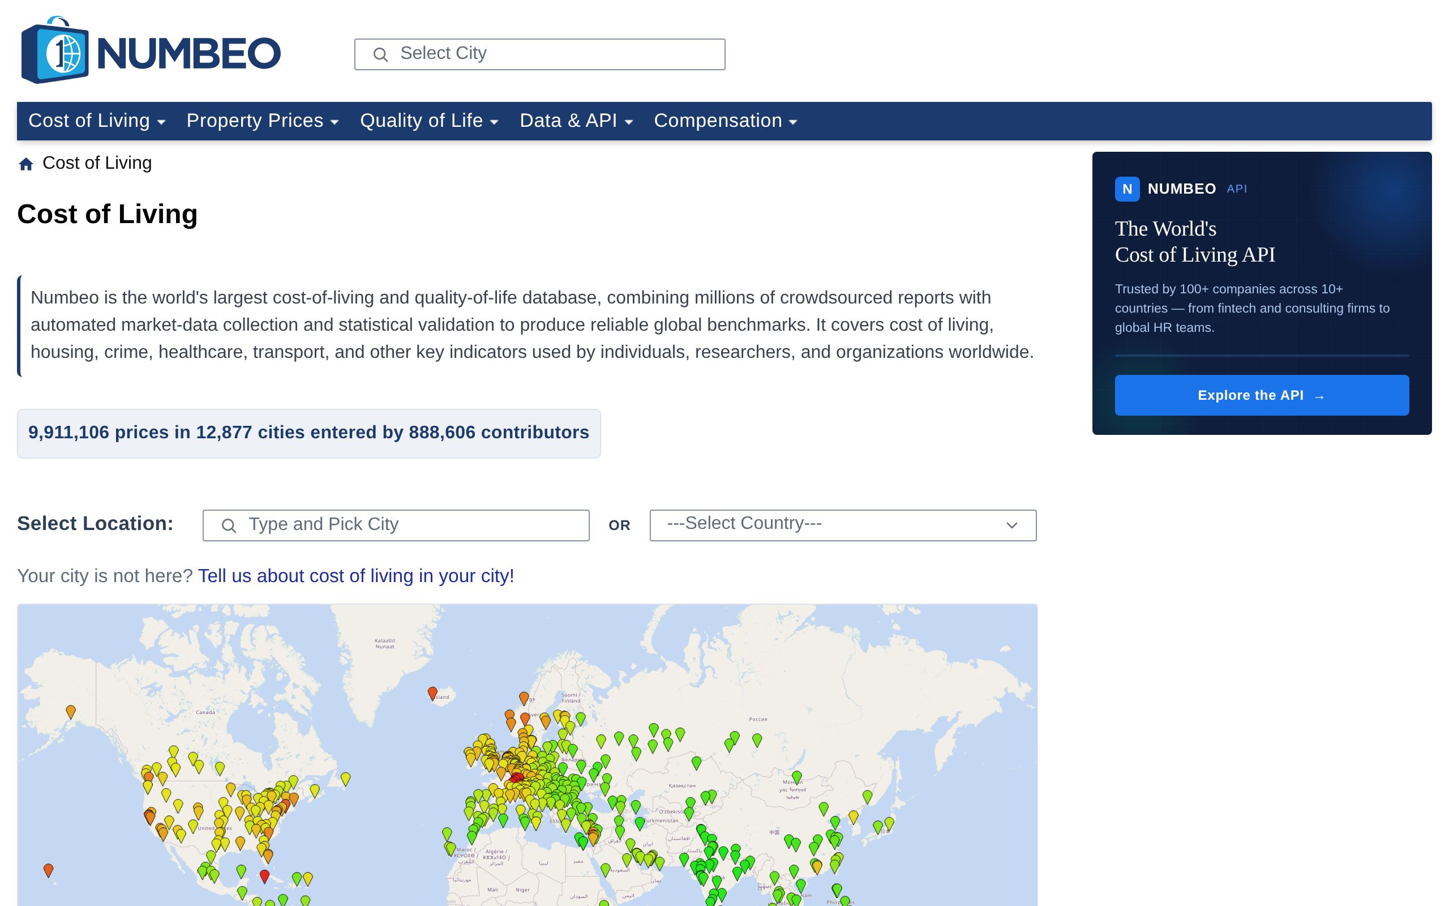1449x906 pixels.
Task: Open Data & API menu
Action: pos(576,121)
